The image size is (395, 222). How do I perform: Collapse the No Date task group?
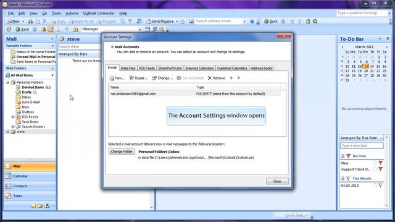(x=343, y=156)
